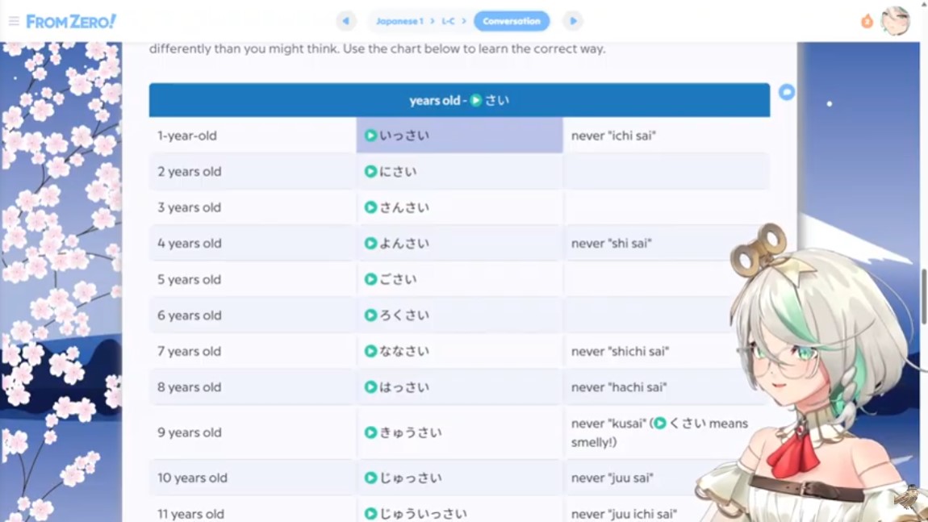Select the L-C breadcrumb item
928x522 pixels.
click(448, 21)
